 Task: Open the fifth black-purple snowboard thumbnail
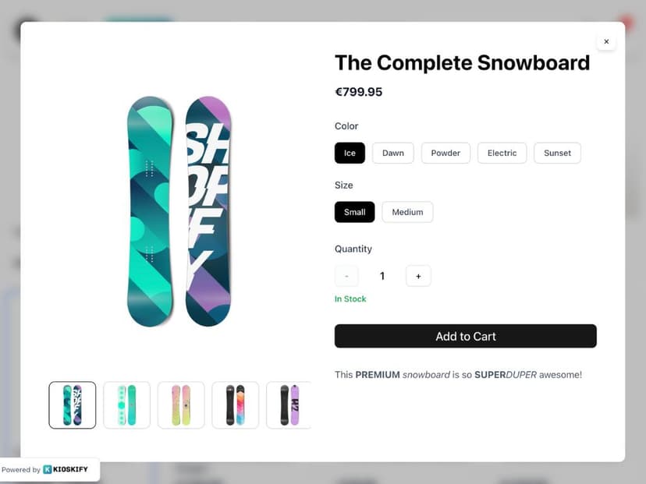point(288,405)
